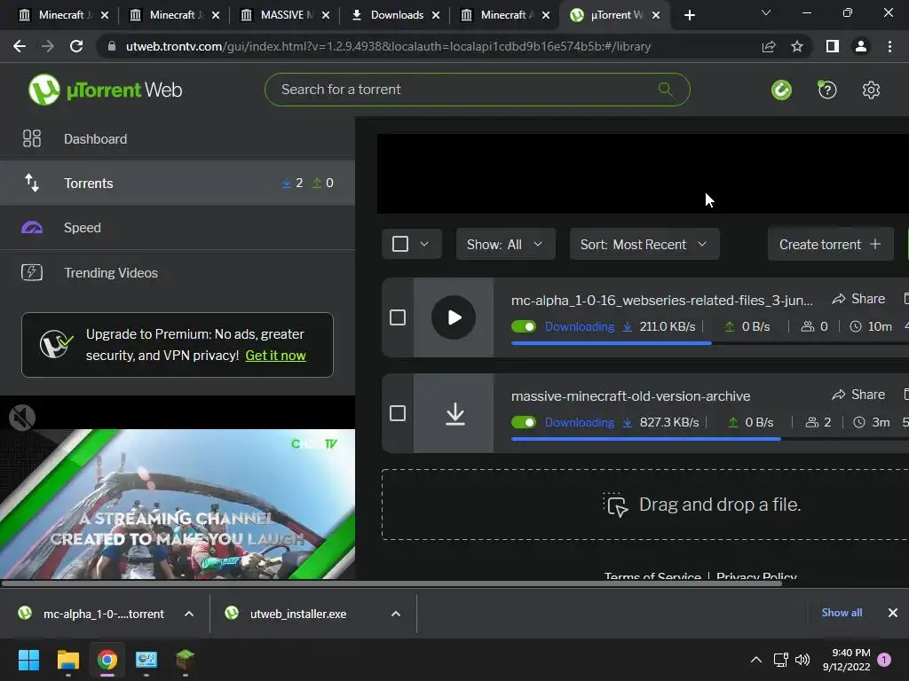Open the Show: All filter dropdown
Image resolution: width=909 pixels, height=681 pixels.
click(x=505, y=245)
